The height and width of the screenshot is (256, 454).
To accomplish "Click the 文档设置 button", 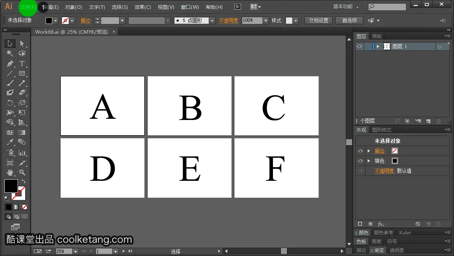I will tap(319, 20).
